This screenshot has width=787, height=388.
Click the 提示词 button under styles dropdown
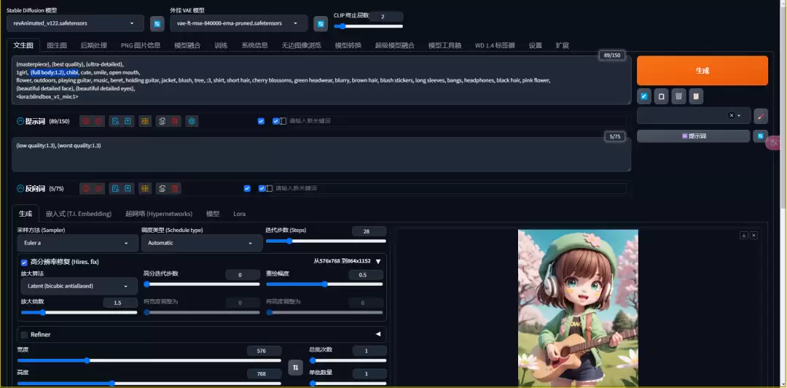coord(693,136)
